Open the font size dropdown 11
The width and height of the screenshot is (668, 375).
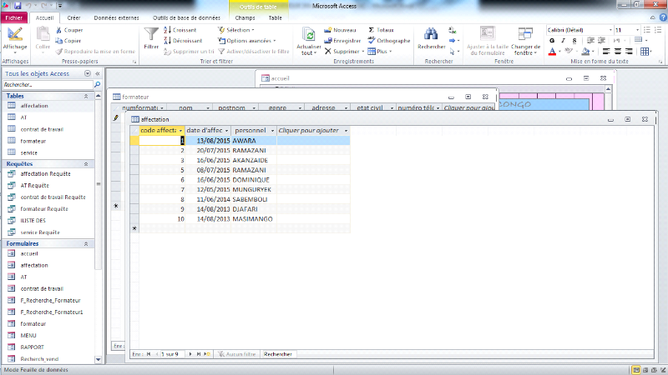click(637, 30)
